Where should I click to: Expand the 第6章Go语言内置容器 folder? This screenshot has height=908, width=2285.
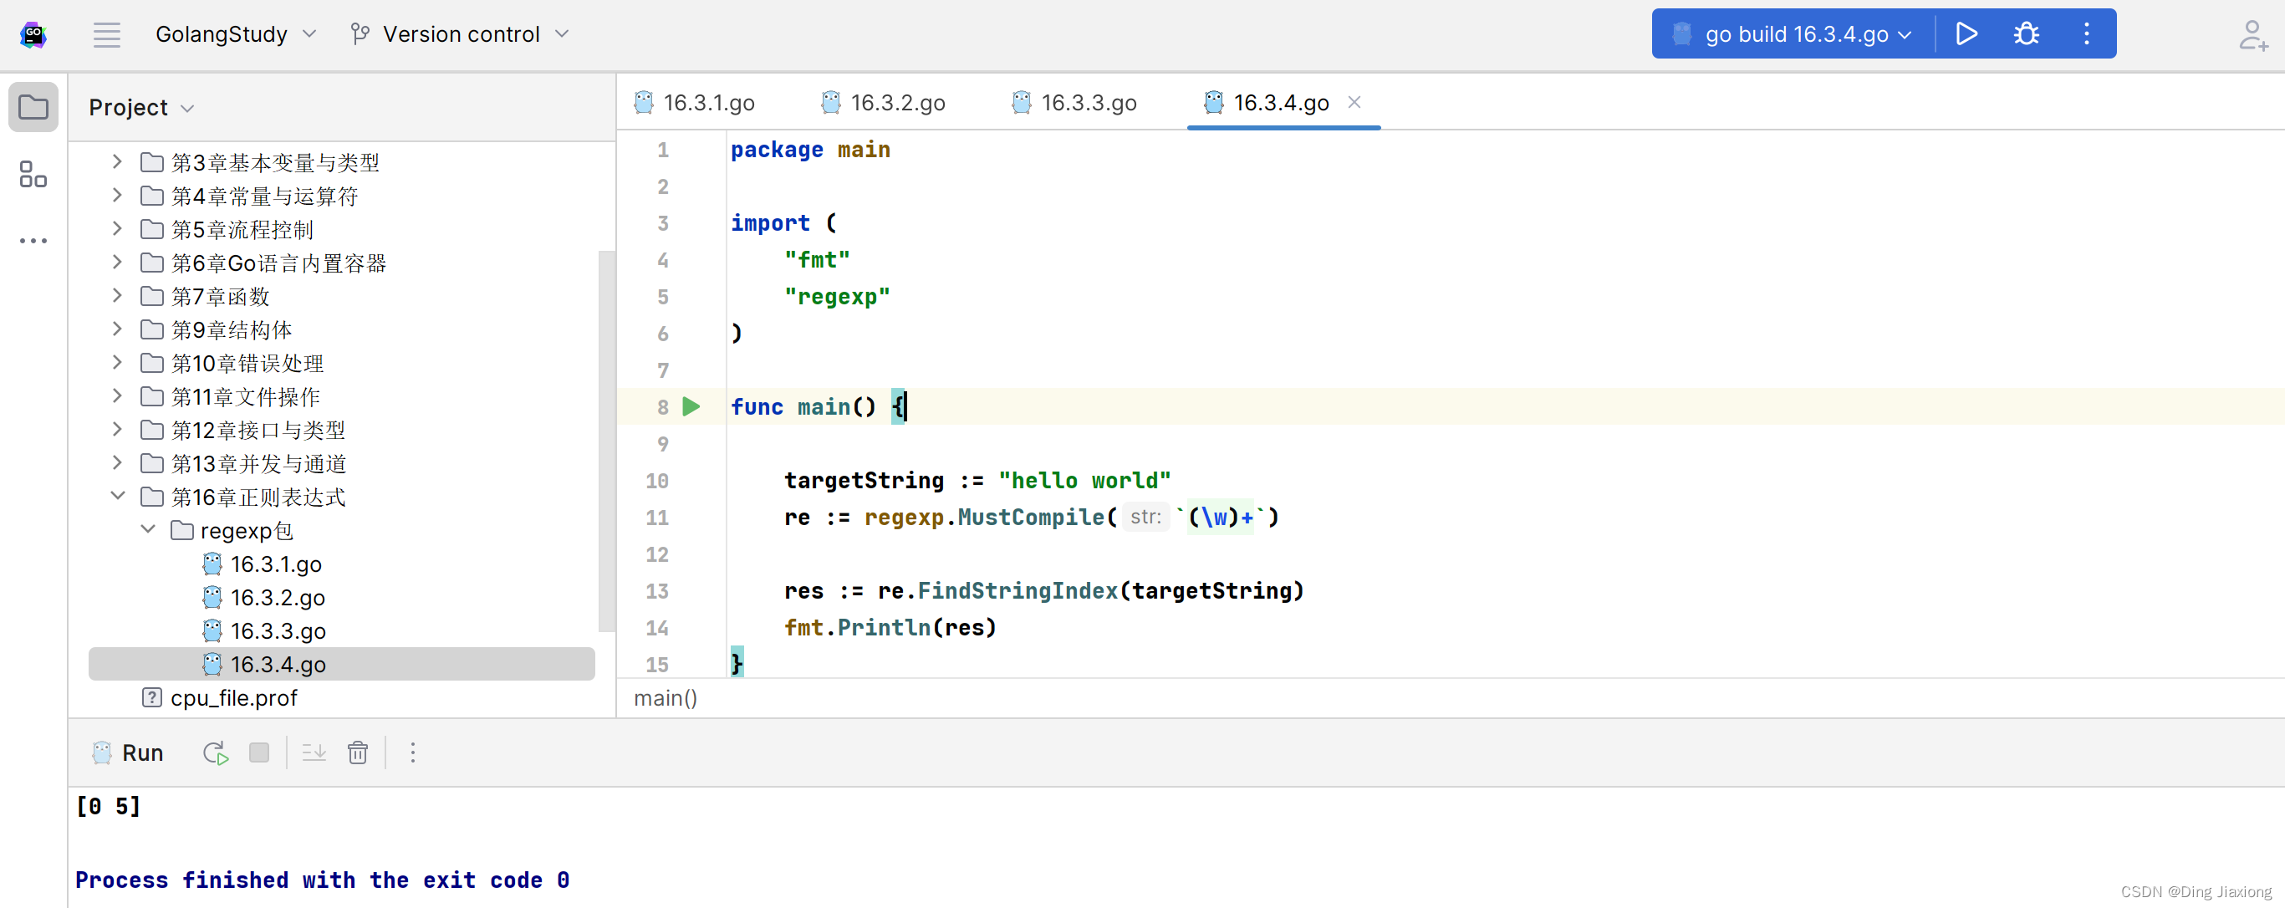[117, 263]
